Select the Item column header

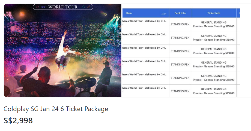[x=129, y=13]
